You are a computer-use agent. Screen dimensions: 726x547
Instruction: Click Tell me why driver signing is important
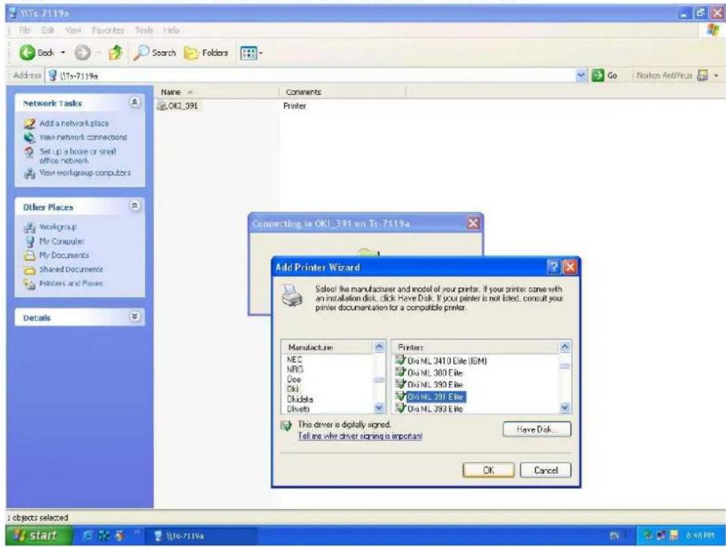click(x=360, y=436)
